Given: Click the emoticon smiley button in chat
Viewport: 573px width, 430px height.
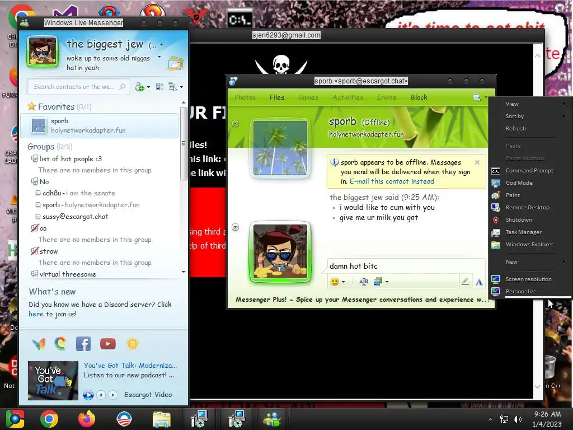Looking at the screenshot, I should (335, 282).
